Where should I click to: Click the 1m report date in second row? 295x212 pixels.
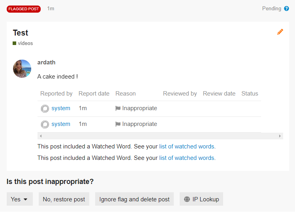[83, 124]
